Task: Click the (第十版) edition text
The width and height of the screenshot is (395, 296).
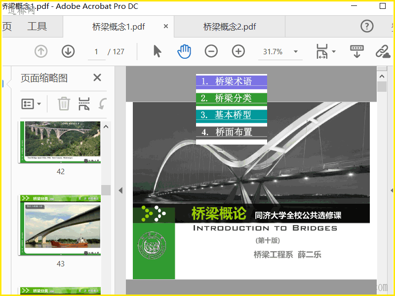Action: click(x=268, y=240)
